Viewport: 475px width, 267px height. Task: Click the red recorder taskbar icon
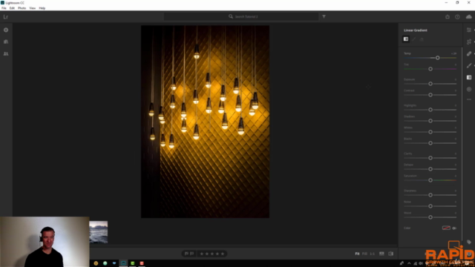click(x=142, y=263)
